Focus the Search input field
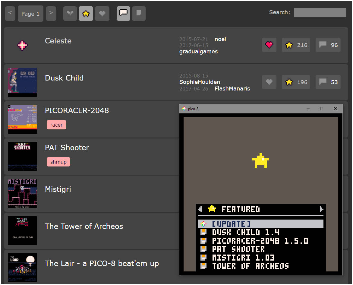 click(x=320, y=13)
